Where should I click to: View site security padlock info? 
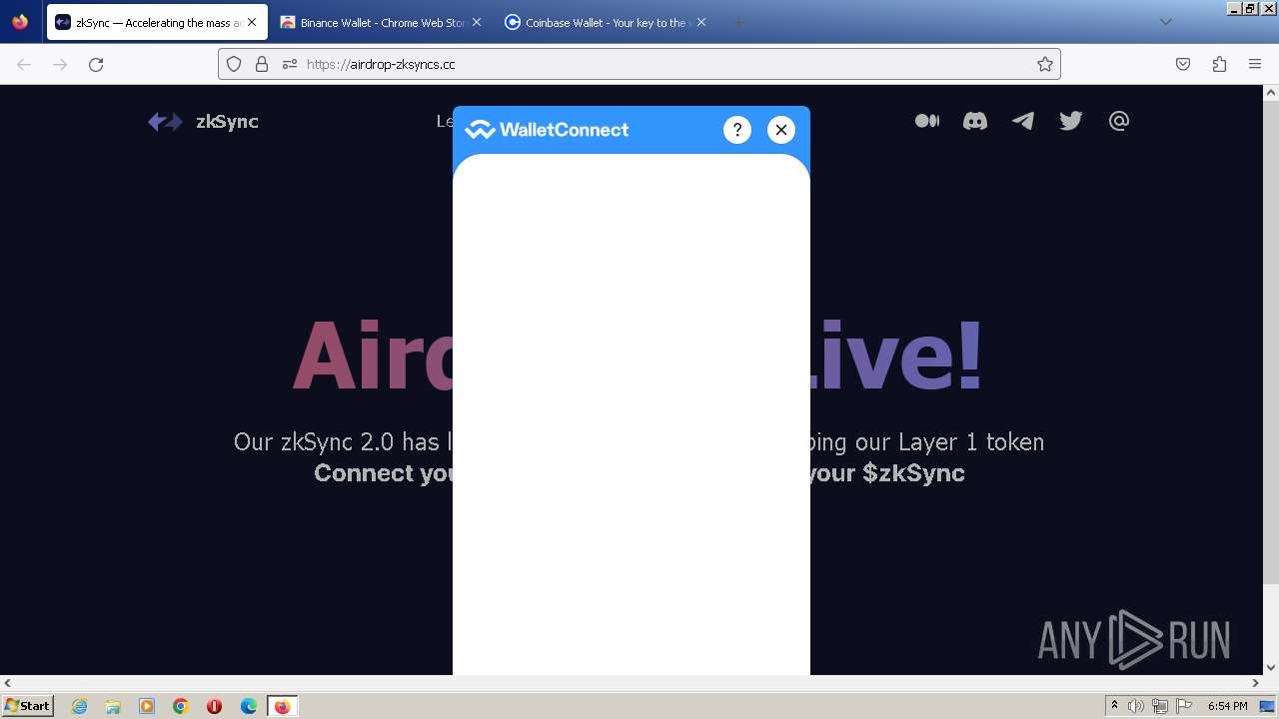pos(262,64)
